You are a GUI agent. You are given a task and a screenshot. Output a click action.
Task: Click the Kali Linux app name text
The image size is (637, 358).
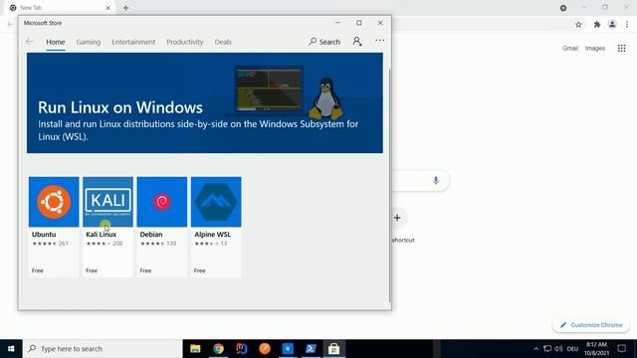click(x=102, y=235)
